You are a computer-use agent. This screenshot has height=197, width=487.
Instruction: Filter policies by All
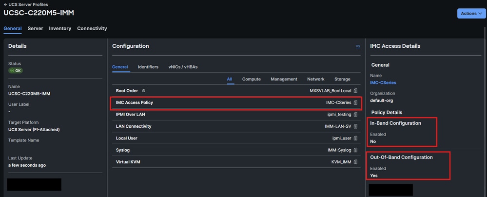(x=230, y=79)
